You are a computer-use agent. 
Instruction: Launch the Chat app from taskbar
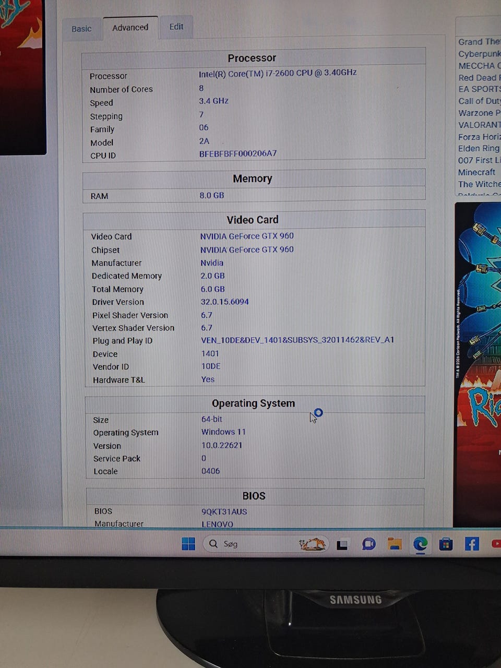click(x=369, y=544)
